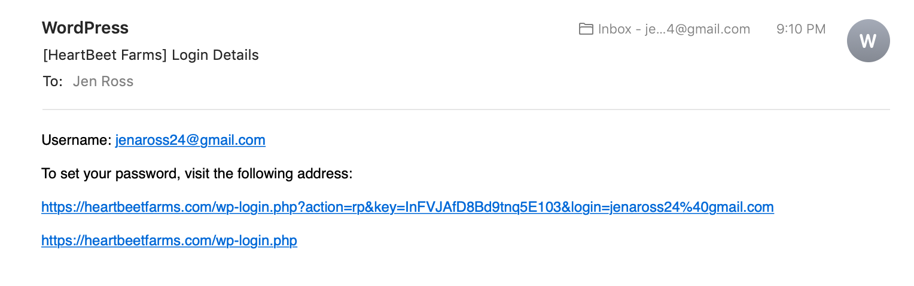The image size is (914, 286).
Task: Open the plain wp-login.php link
Action: (169, 241)
